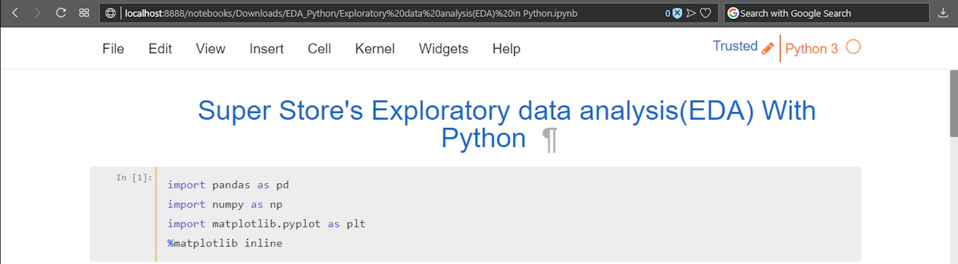Click the heart bookmark icon
Viewport: 958px width, 264px height.
point(706,13)
